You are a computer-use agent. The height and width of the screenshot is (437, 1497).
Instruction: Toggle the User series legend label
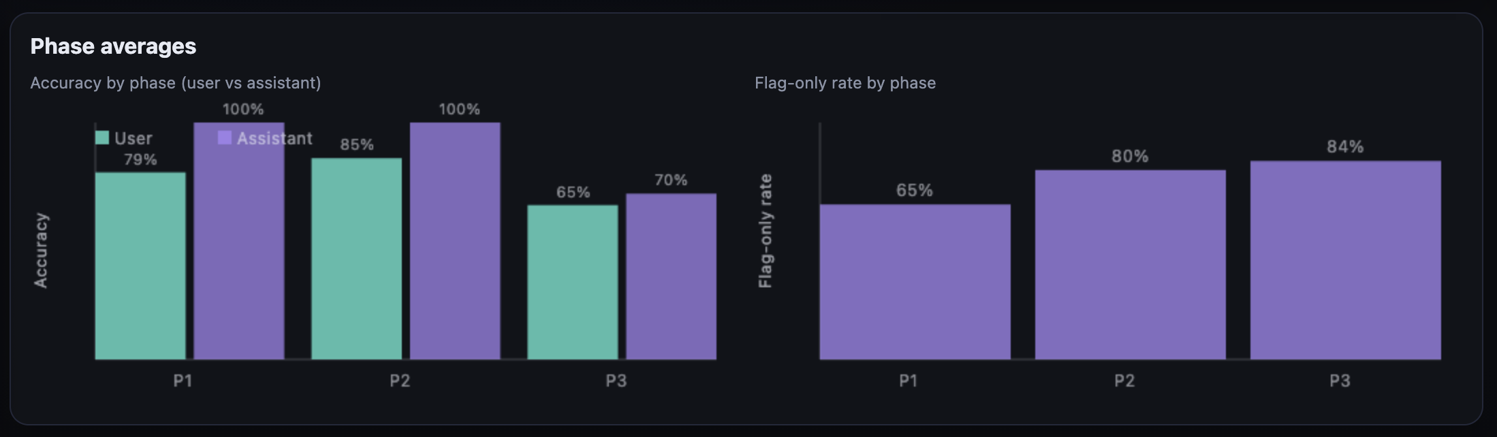pos(133,138)
